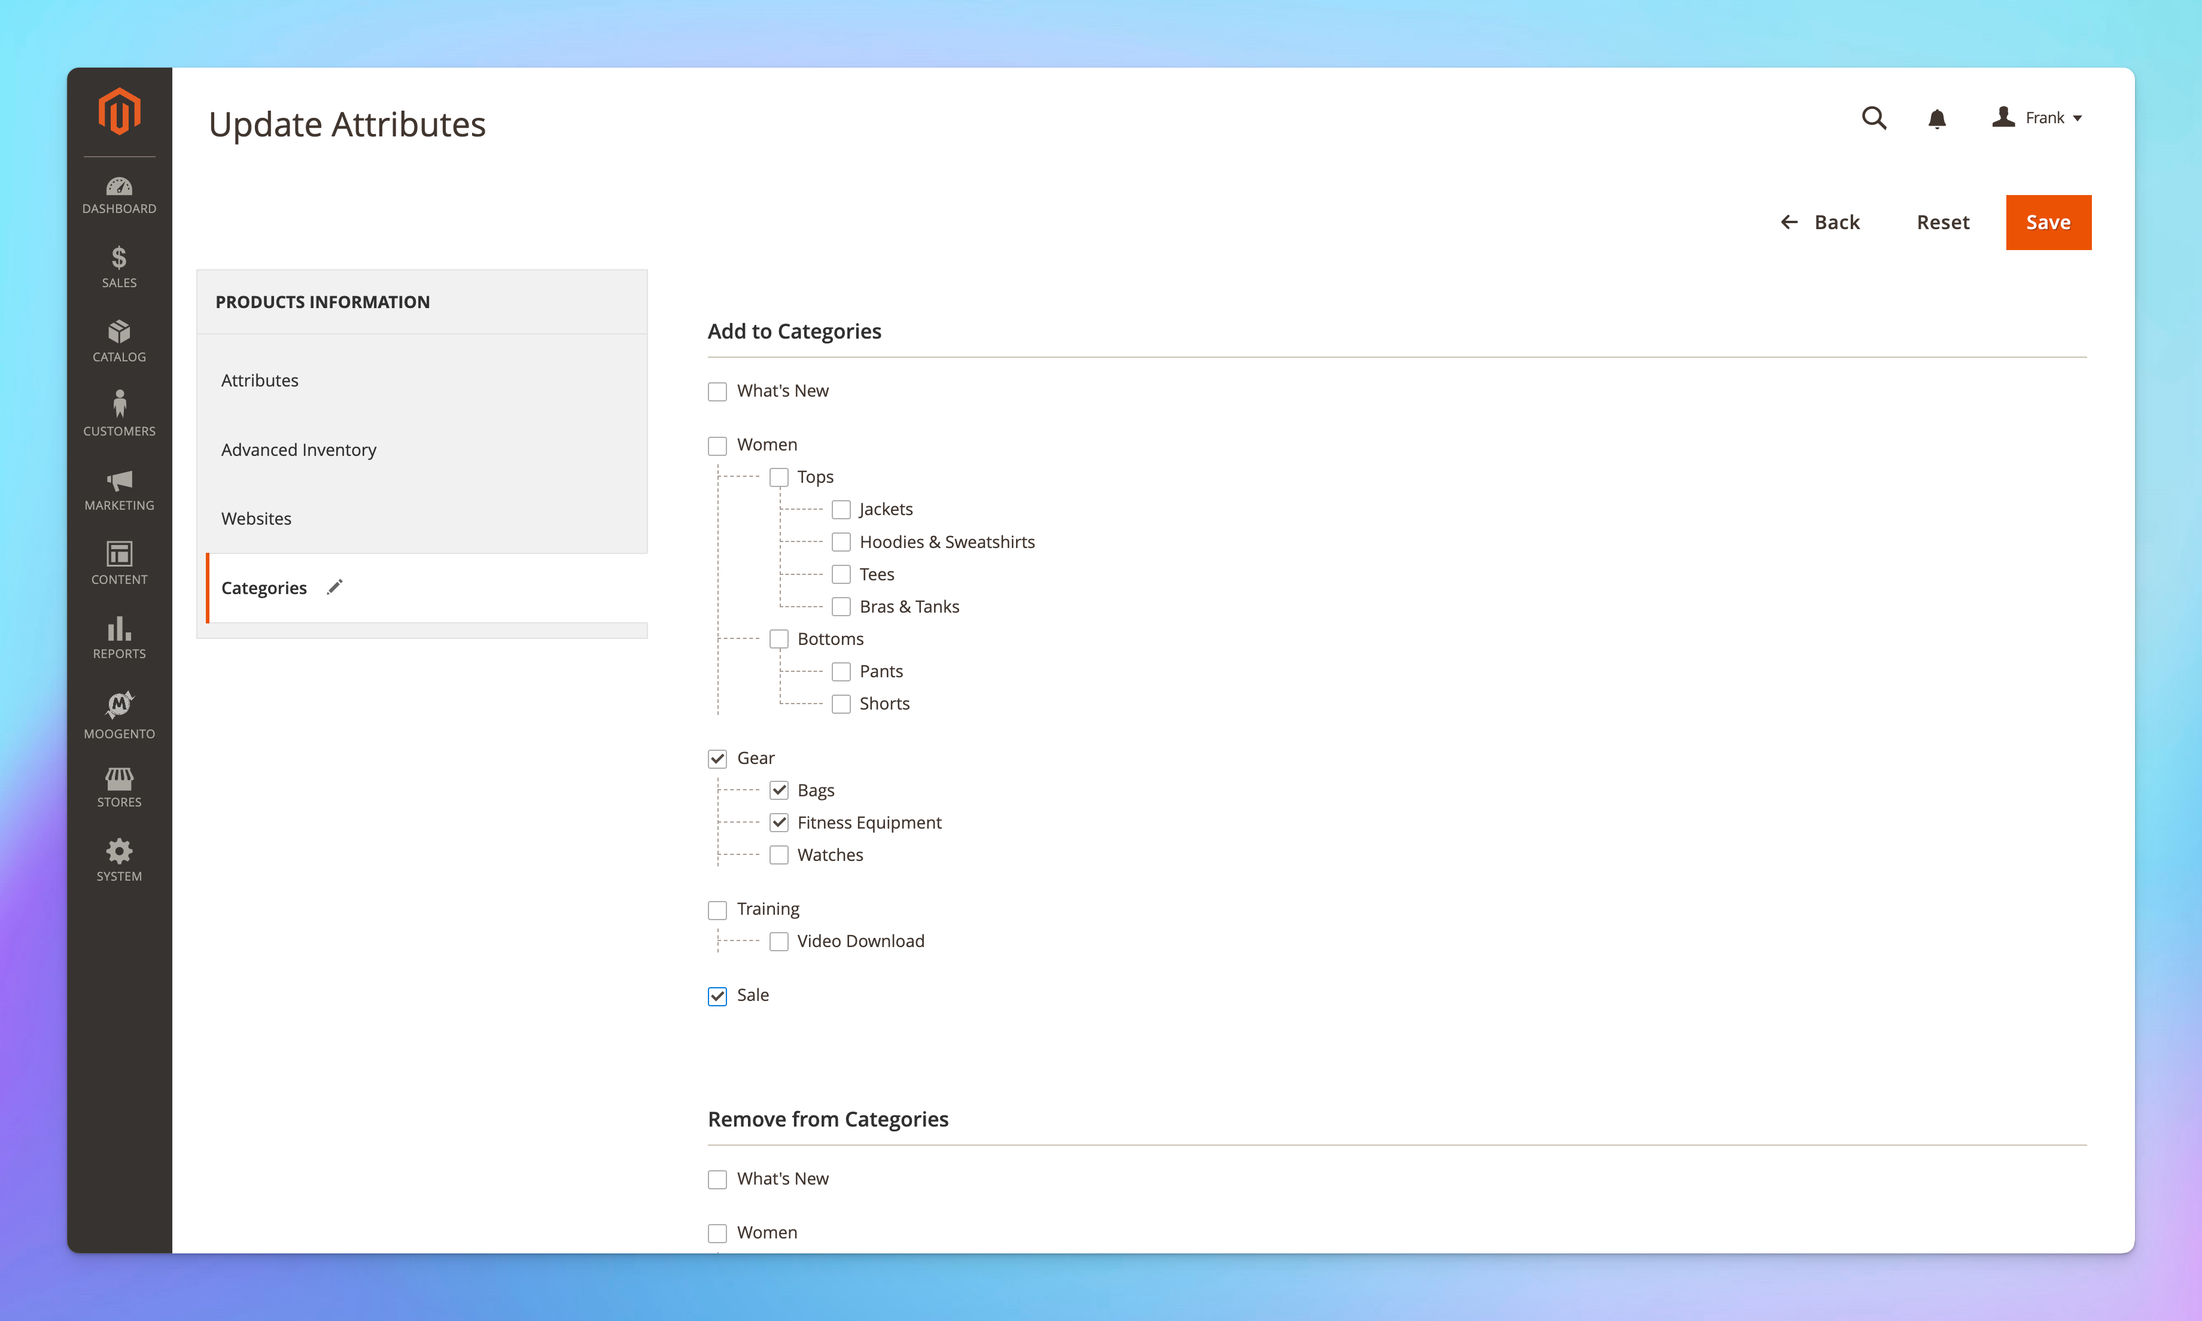Expand the Training category tree item

click(768, 908)
